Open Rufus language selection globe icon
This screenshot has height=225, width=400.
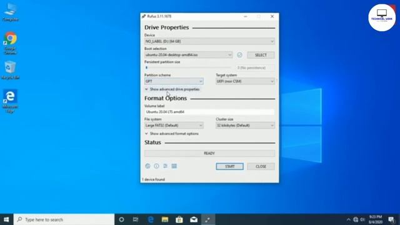coord(147,166)
